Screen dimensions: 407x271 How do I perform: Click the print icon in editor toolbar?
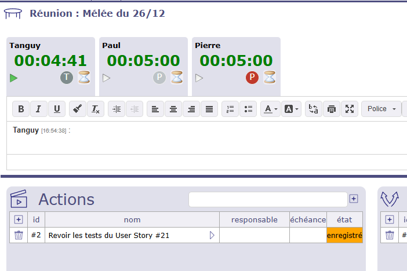(x=332, y=109)
